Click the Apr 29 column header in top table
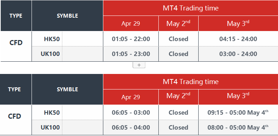Viewport: 278px width, 136px height. point(131,23)
